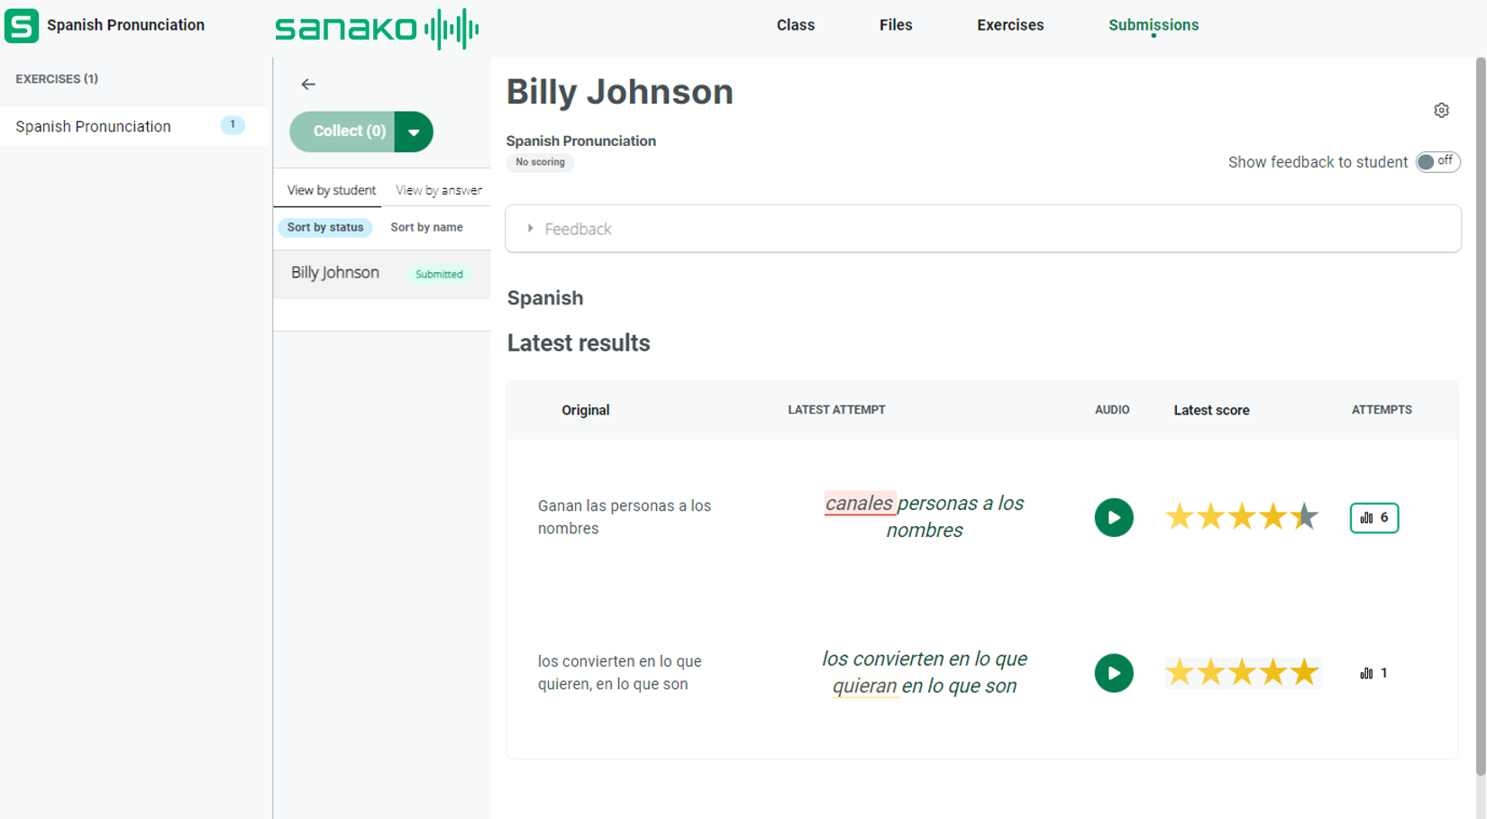Image resolution: width=1487 pixels, height=819 pixels.
Task: Open the Collect dropdown arrow
Action: click(x=414, y=132)
